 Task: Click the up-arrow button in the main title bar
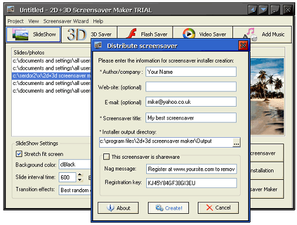(252, 10)
